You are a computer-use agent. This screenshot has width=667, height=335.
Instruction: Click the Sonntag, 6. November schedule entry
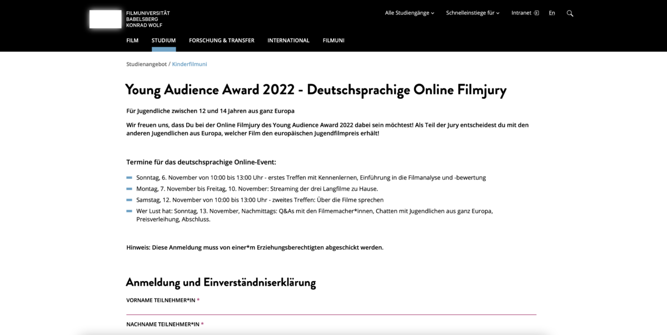[x=311, y=177]
